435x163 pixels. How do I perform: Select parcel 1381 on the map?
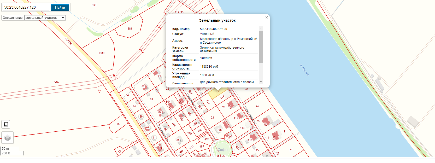[x=129, y=28]
